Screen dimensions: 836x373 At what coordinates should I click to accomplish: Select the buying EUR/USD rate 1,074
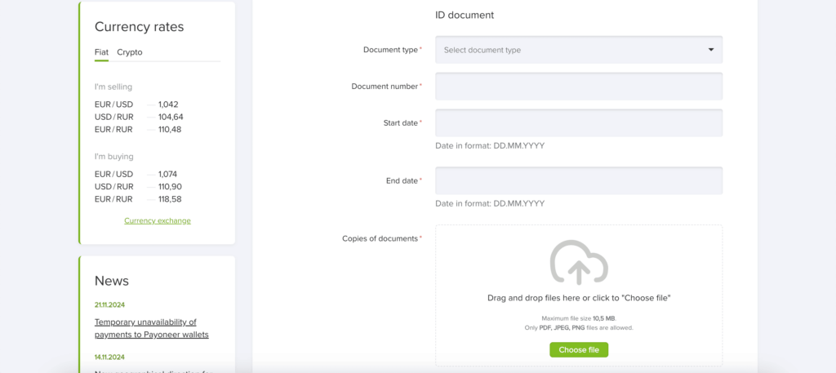[168, 174]
